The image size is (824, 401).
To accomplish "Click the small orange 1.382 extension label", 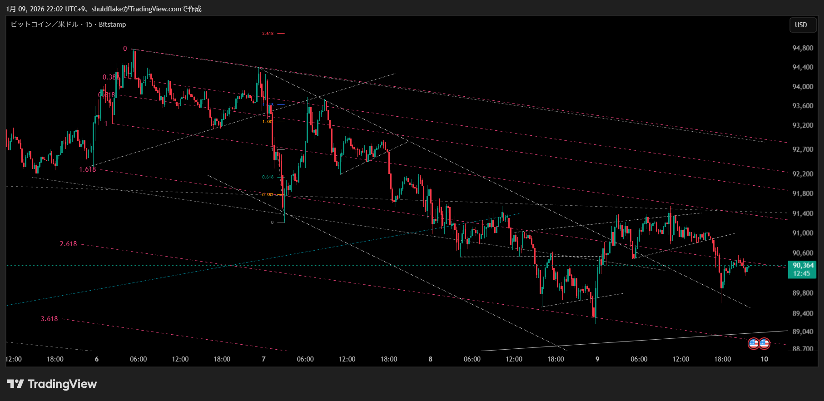I will pos(268,122).
